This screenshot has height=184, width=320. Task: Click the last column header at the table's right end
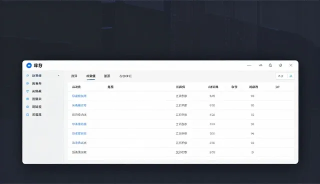click(x=277, y=87)
